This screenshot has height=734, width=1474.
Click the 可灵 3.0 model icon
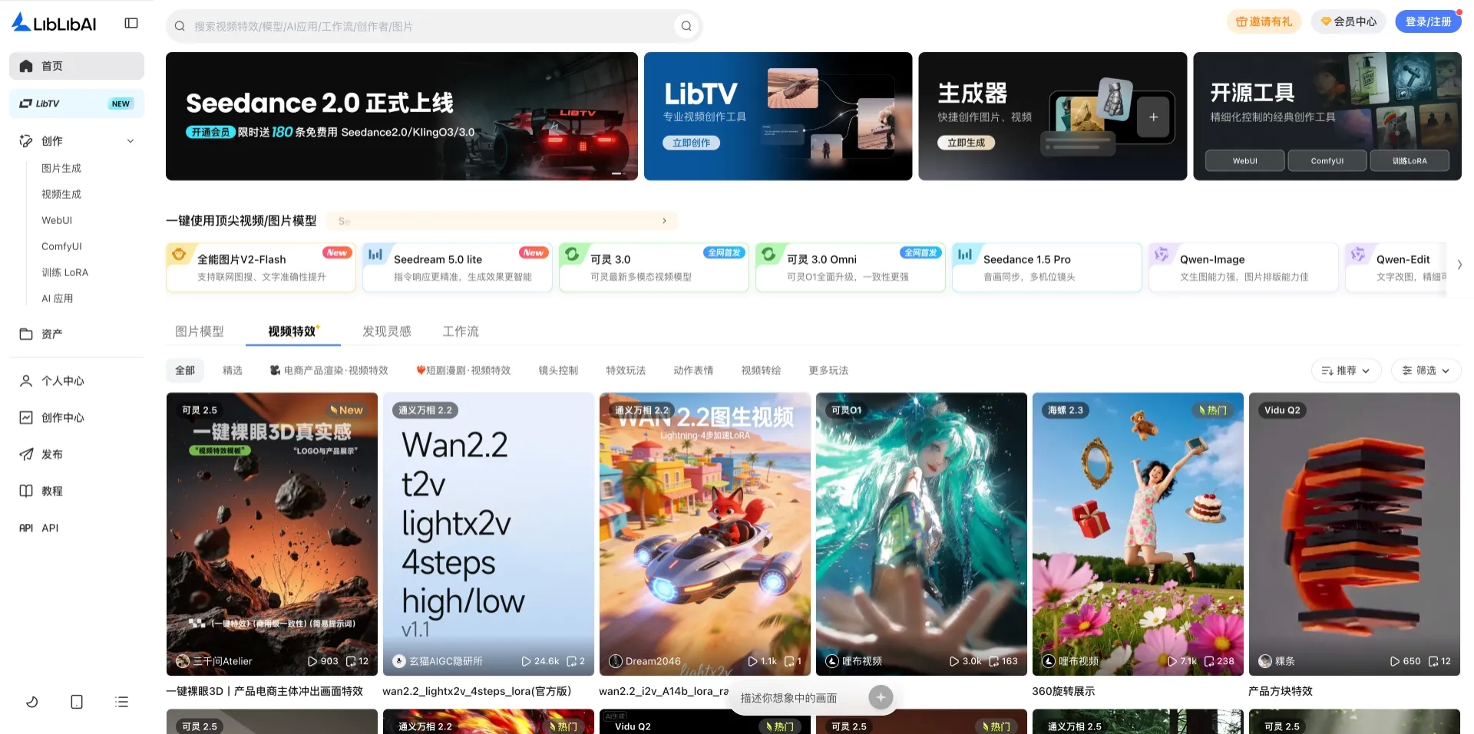pos(572,254)
